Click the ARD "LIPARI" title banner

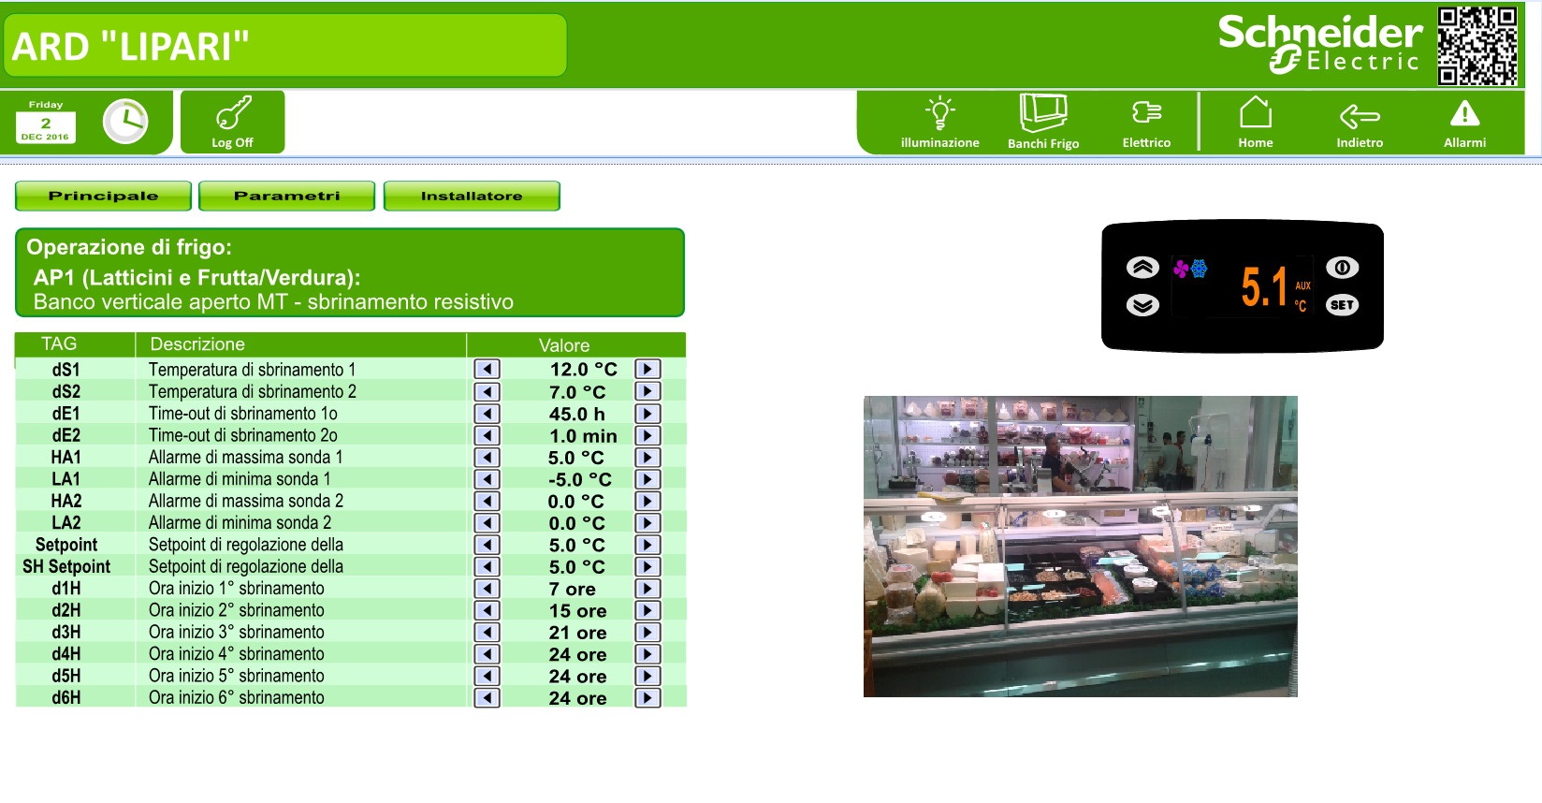point(285,46)
